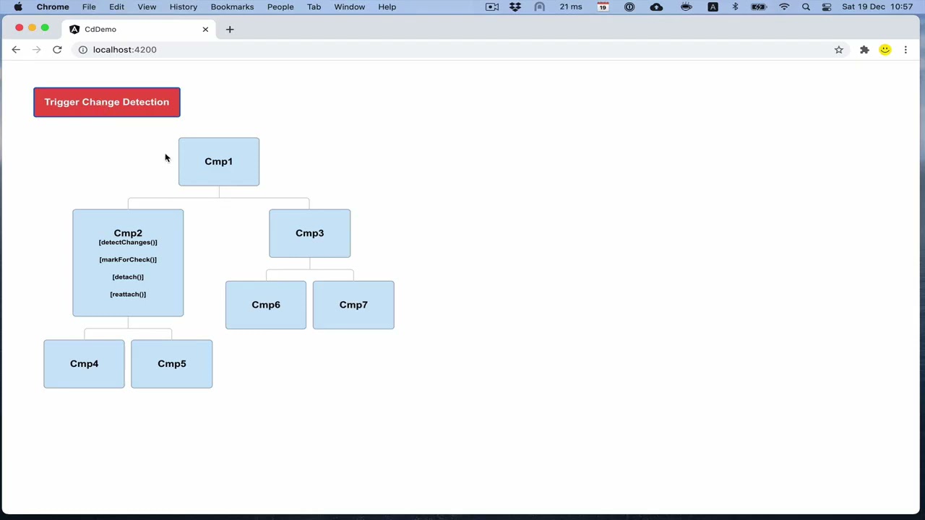The image size is (925, 520).
Task: Open the File menu
Action: 89,7
